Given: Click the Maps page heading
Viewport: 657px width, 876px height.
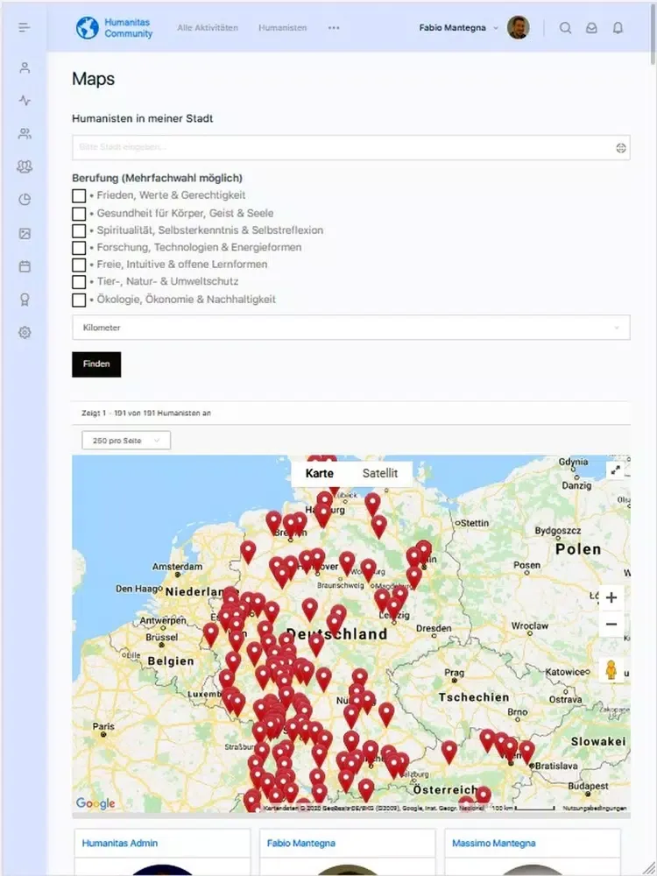Looking at the screenshot, I should (94, 80).
